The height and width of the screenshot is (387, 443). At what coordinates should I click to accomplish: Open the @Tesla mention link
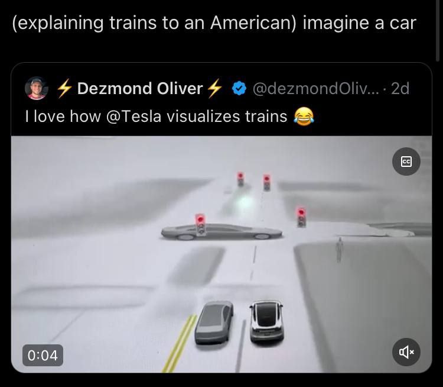[133, 117]
